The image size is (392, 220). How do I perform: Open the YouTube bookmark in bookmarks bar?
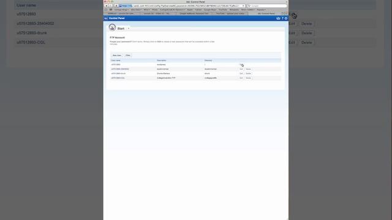(x=223, y=10)
